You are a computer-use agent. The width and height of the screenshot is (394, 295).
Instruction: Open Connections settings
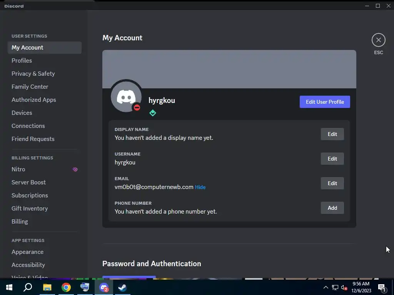(x=45, y=126)
